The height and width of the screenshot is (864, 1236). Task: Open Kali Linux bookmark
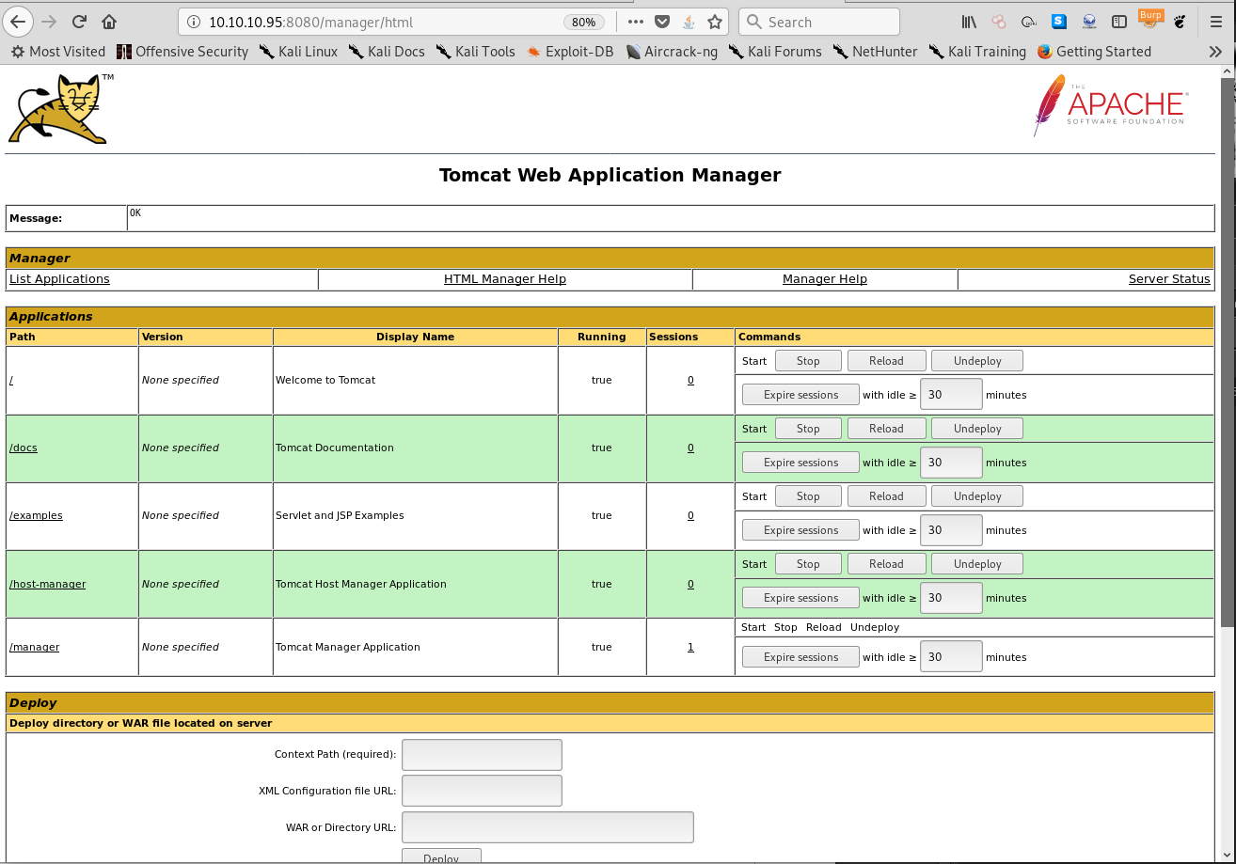coord(298,52)
